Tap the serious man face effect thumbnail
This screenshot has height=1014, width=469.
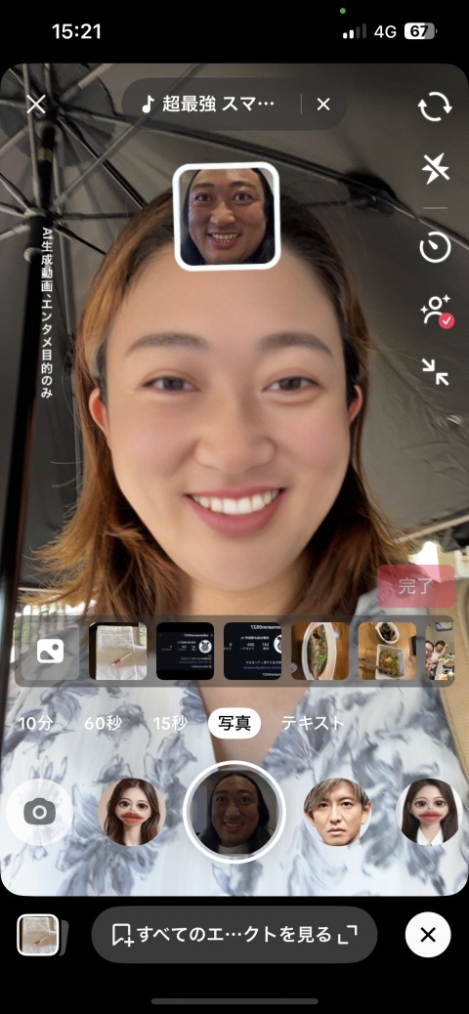click(337, 812)
